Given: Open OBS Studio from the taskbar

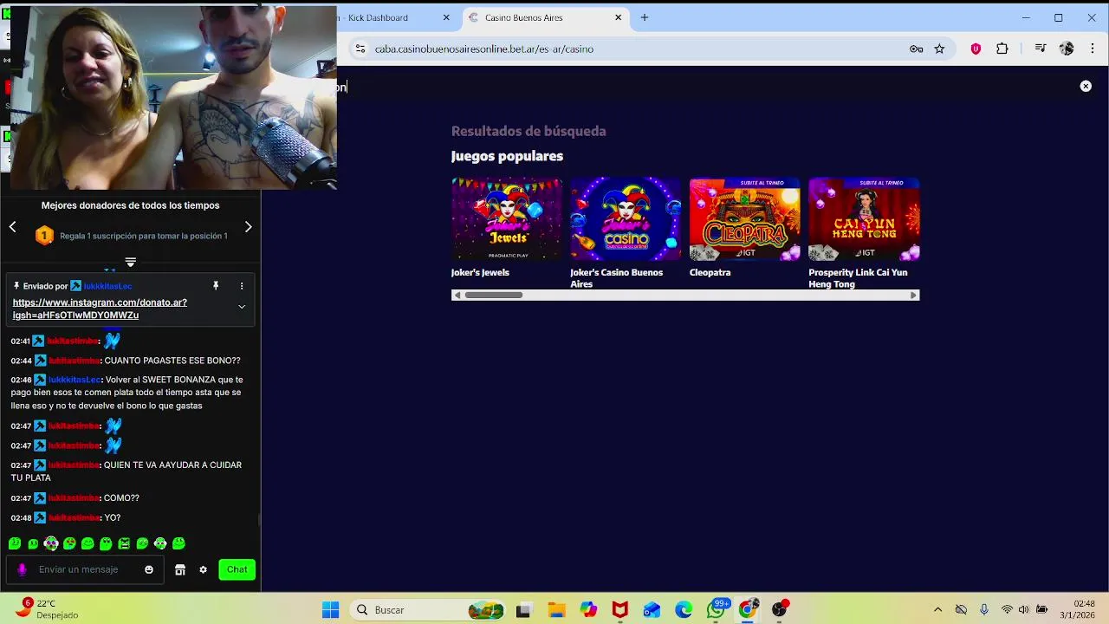Looking at the screenshot, I should [780, 610].
